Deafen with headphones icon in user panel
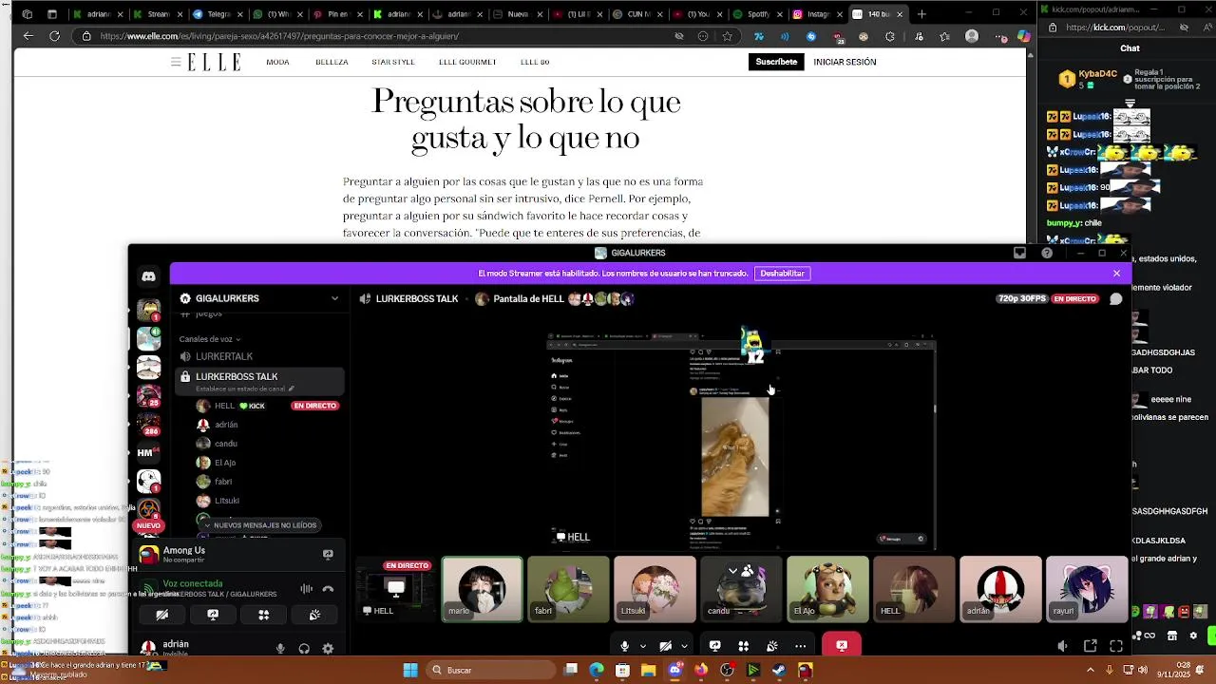1216x684 pixels. [x=304, y=649]
